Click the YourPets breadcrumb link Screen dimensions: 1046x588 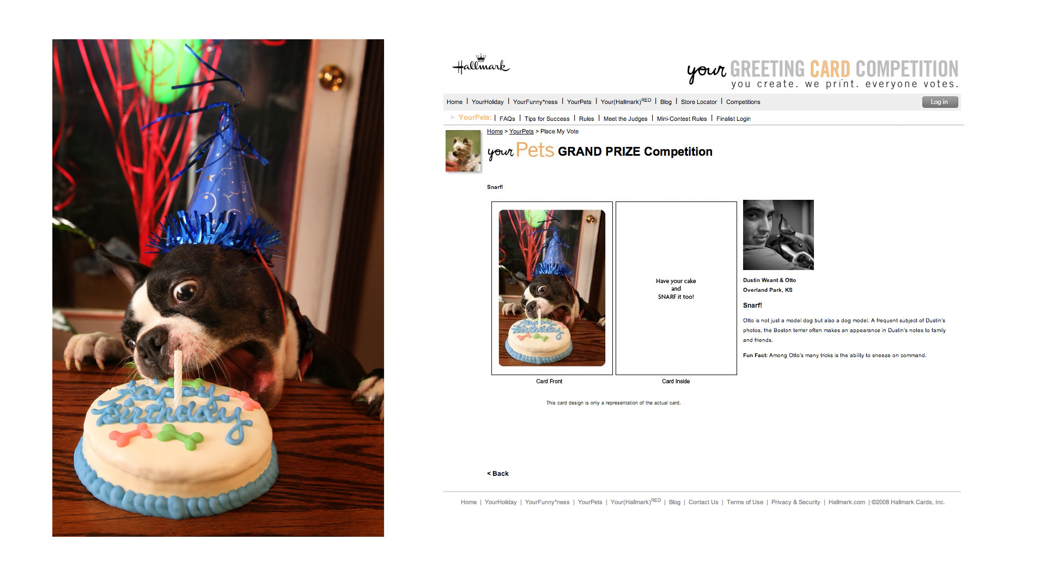(x=521, y=131)
